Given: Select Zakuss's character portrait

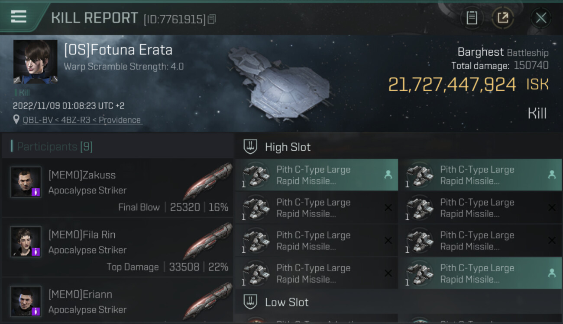Looking at the screenshot, I should click(x=26, y=182).
